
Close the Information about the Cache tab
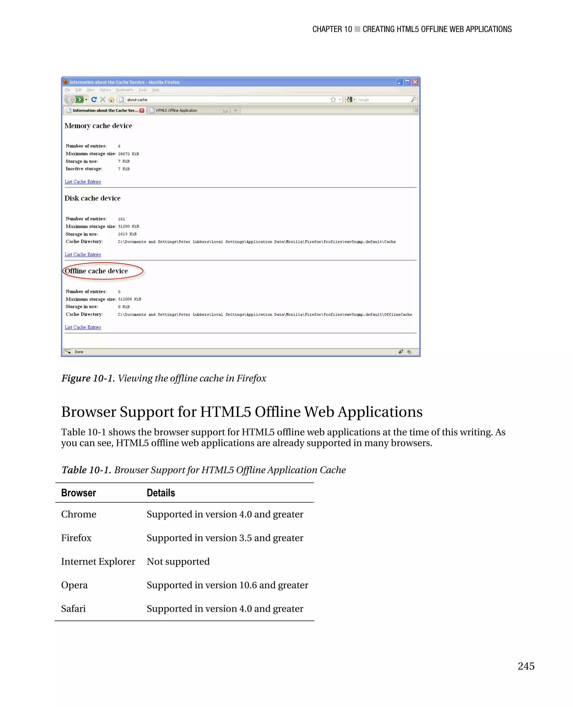coord(142,110)
